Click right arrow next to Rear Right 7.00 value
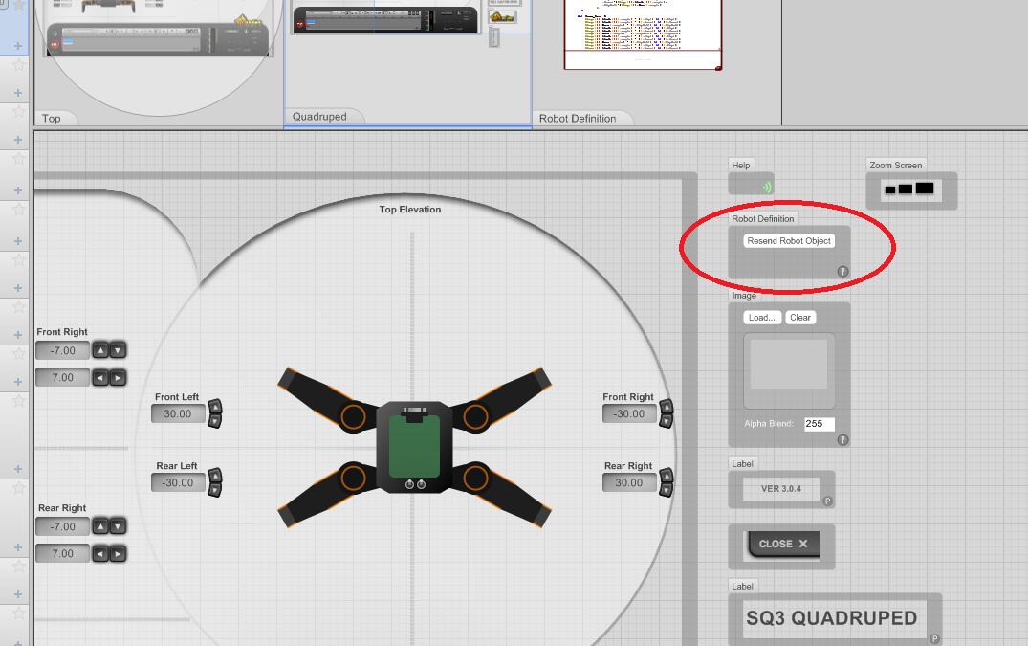The width and height of the screenshot is (1028, 646). [118, 553]
